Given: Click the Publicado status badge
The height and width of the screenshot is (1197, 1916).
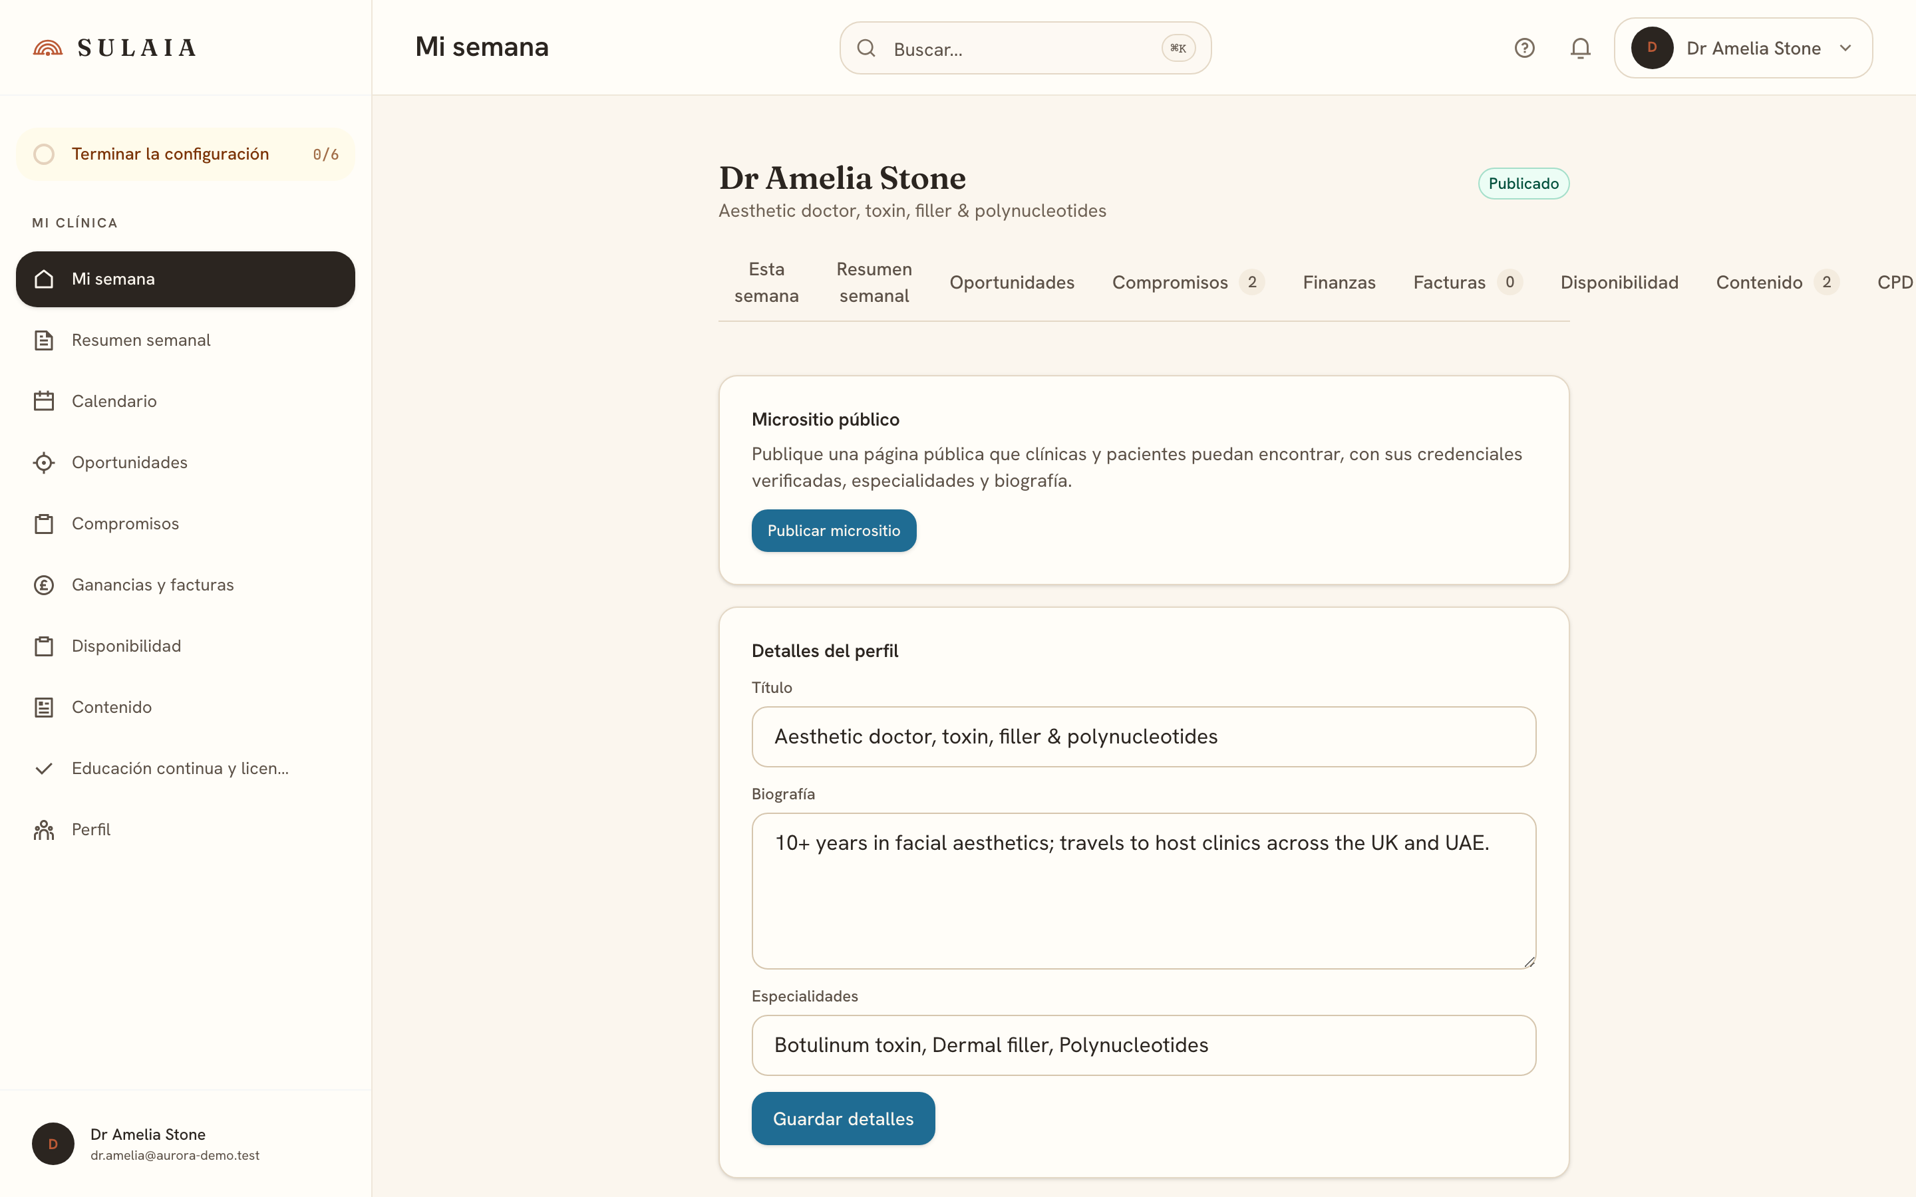Looking at the screenshot, I should pos(1523,184).
